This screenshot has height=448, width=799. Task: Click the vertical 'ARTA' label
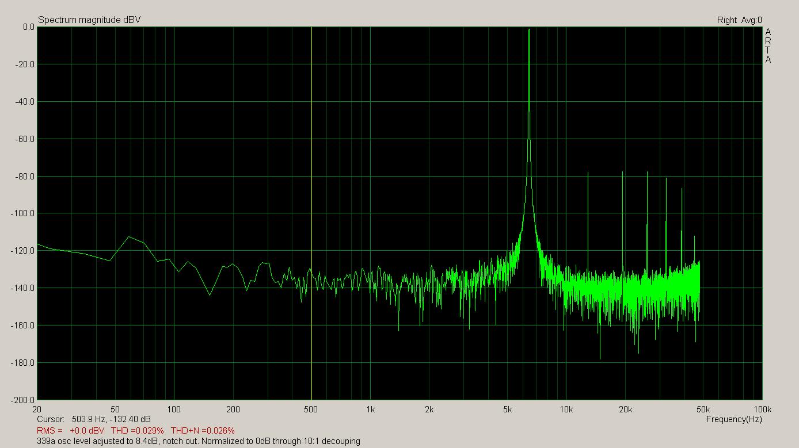pos(768,45)
